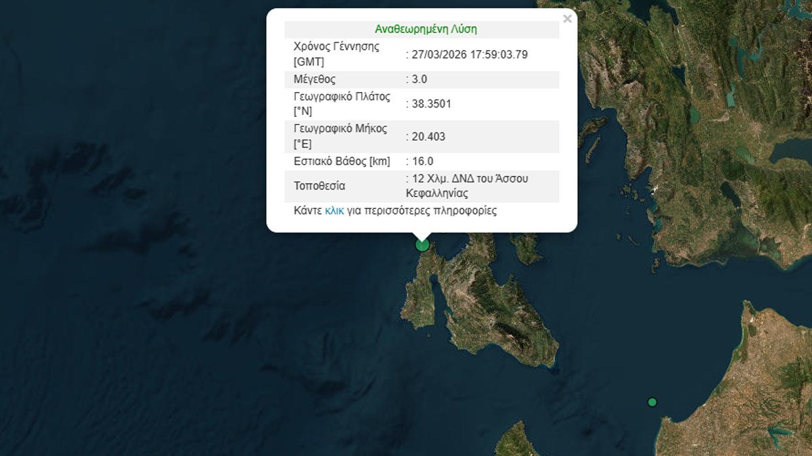Viewport: 812px width, 456px height.
Task: Click the longitude value 20.403
Action: tap(428, 137)
